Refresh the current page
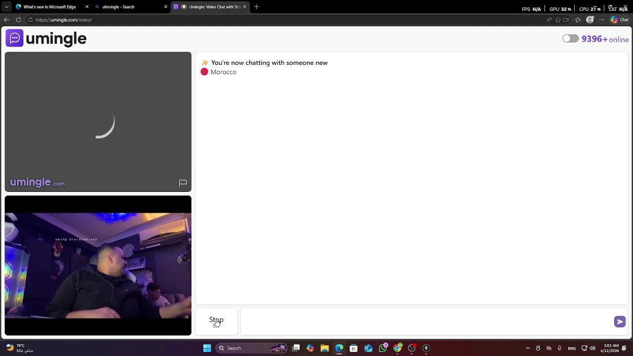This screenshot has height=356, width=633. pyautogui.click(x=18, y=20)
